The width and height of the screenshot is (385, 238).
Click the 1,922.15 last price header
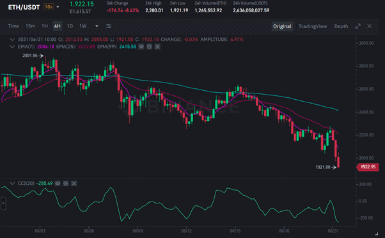pyautogui.click(x=81, y=4)
